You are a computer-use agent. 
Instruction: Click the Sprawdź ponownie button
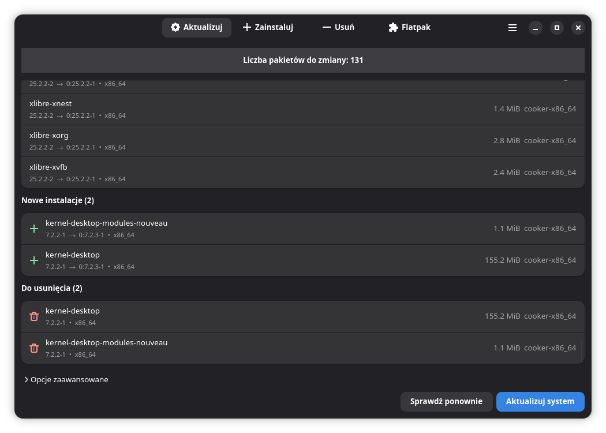446,401
